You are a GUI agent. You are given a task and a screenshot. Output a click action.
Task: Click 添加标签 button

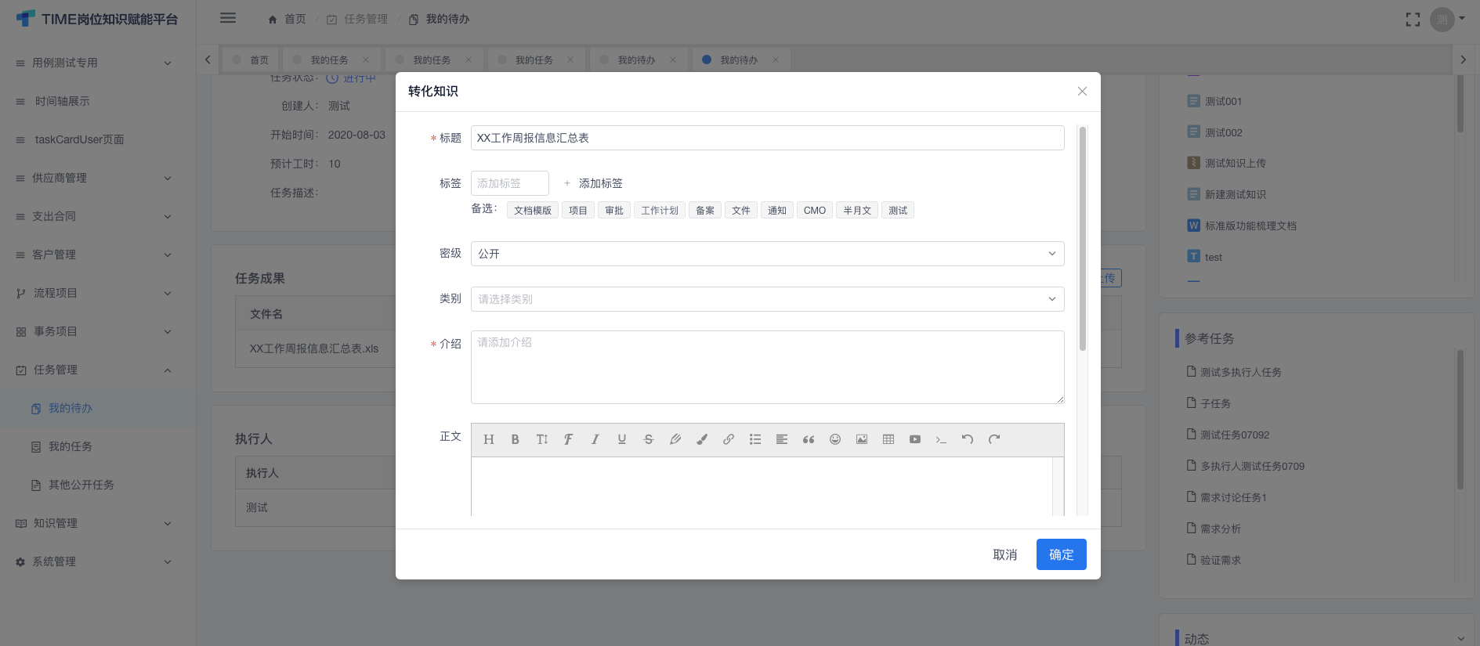click(593, 183)
